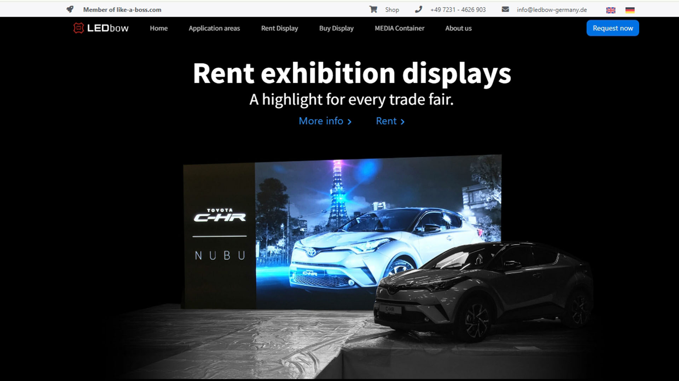Click the Rent exhibition displays heading
Image resolution: width=679 pixels, height=381 pixels.
[x=352, y=74]
